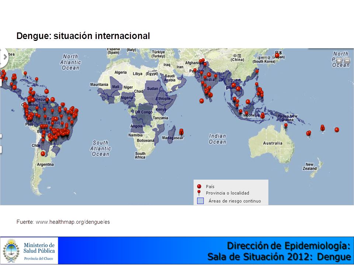The width and height of the screenshot is (354, 265).
Task: Click the Algeria map label
Action: (x=121, y=73)
